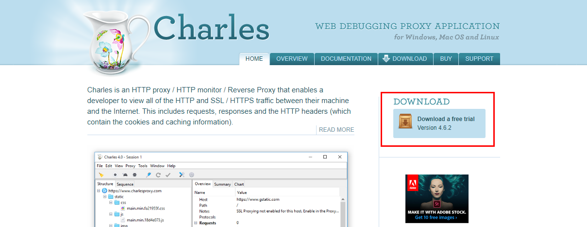Click the Repeat circular arrow icon
Image resolution: width=587 pixels, height=227 pixels.
(158, 175)
